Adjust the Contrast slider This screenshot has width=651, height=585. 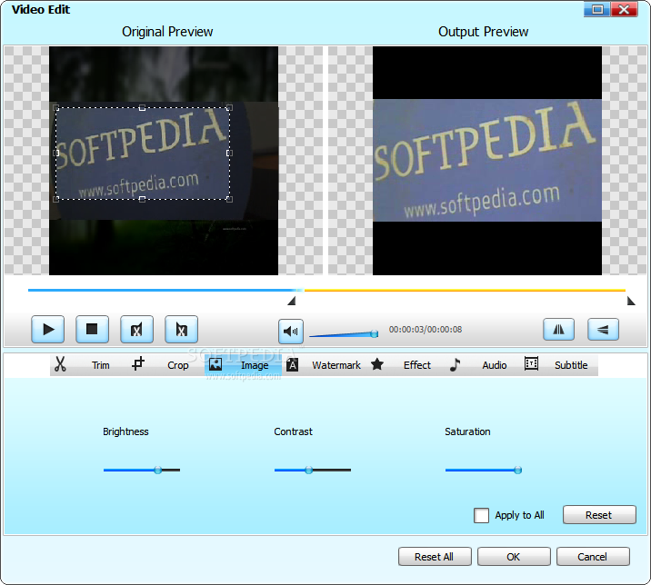[313, 470]
